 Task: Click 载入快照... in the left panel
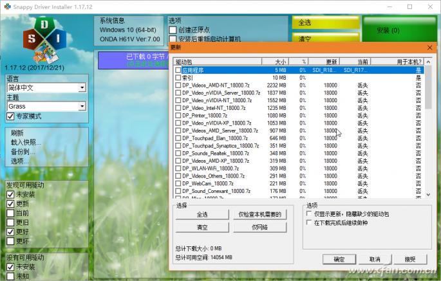[x=26, y=143]
